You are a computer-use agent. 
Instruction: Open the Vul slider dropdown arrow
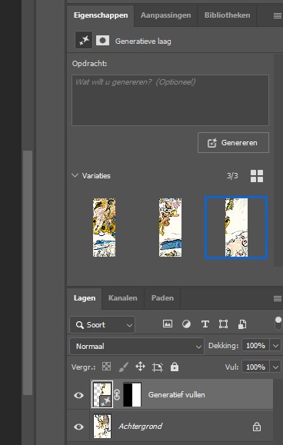click(275, 367)
